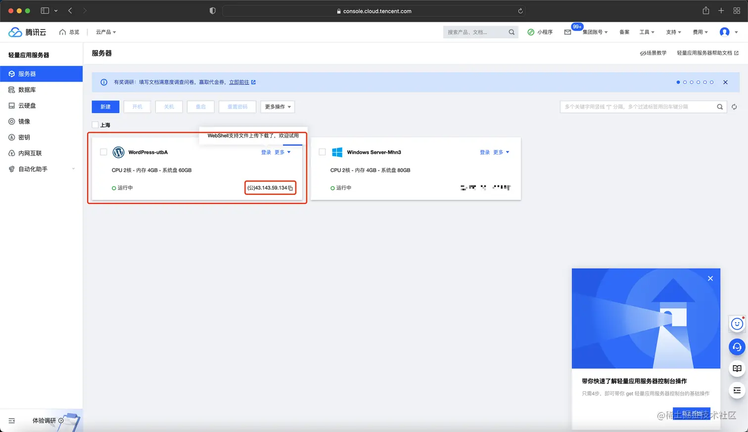Open 密钥 in the sidebar
748x432 pixels.
[42, 138]
